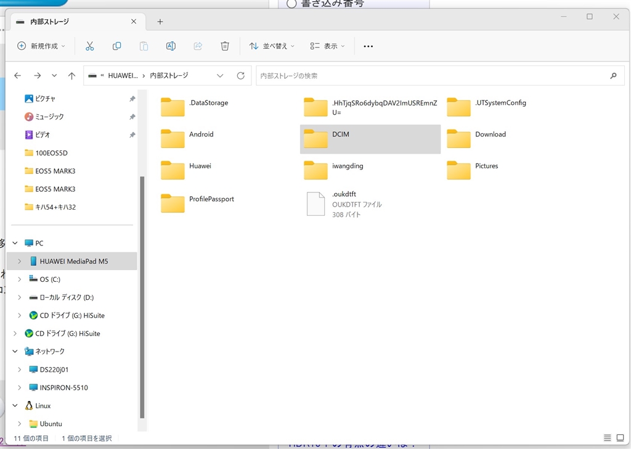
Task: Click the Share icon in toolbar
Action: coord(198,46)
